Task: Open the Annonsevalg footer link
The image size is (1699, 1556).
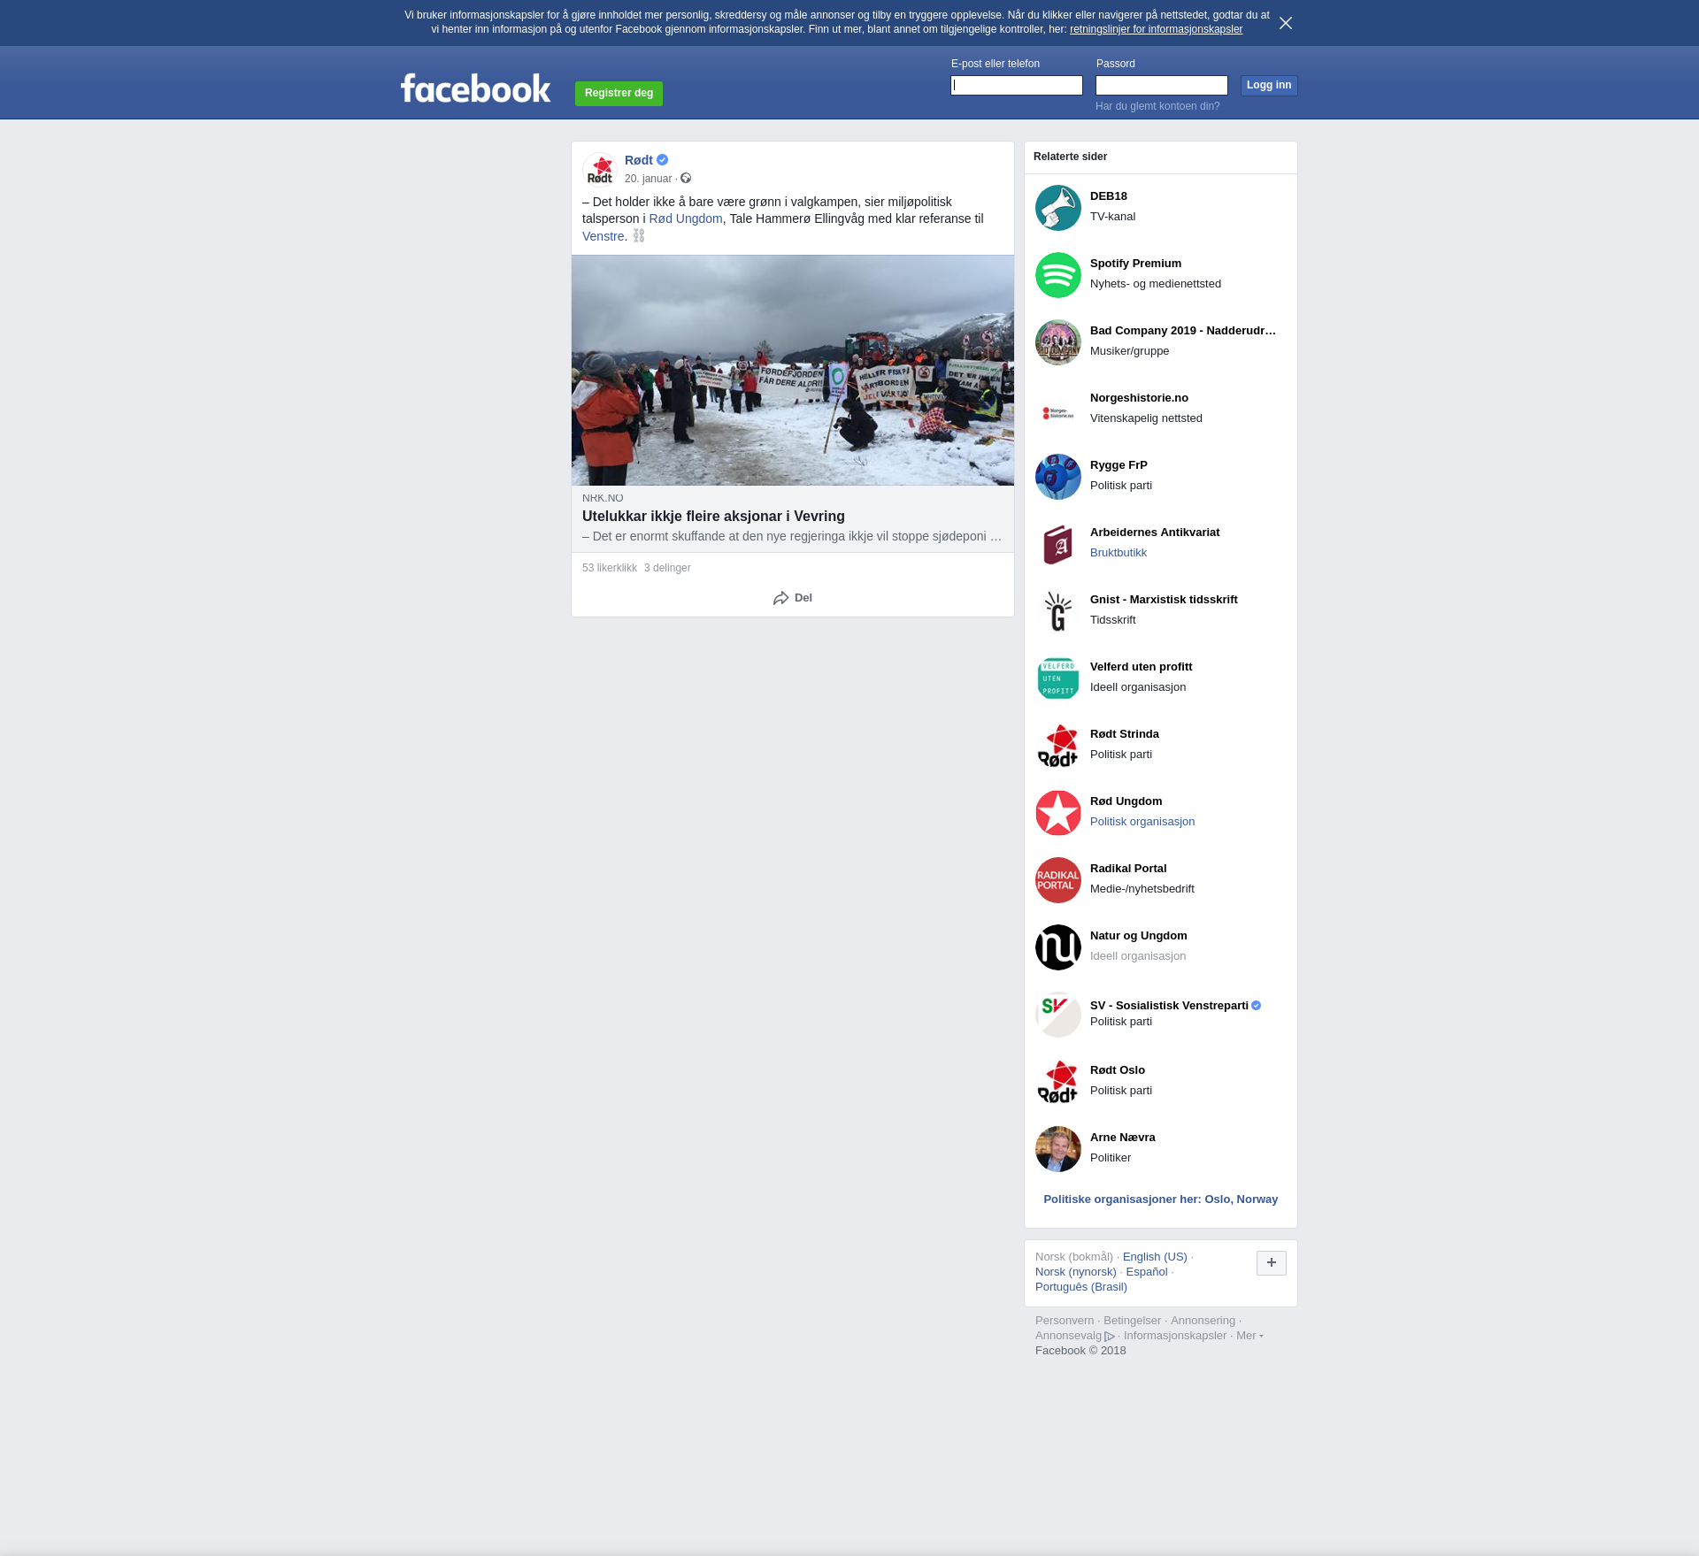Action: pos(1074,1336)
